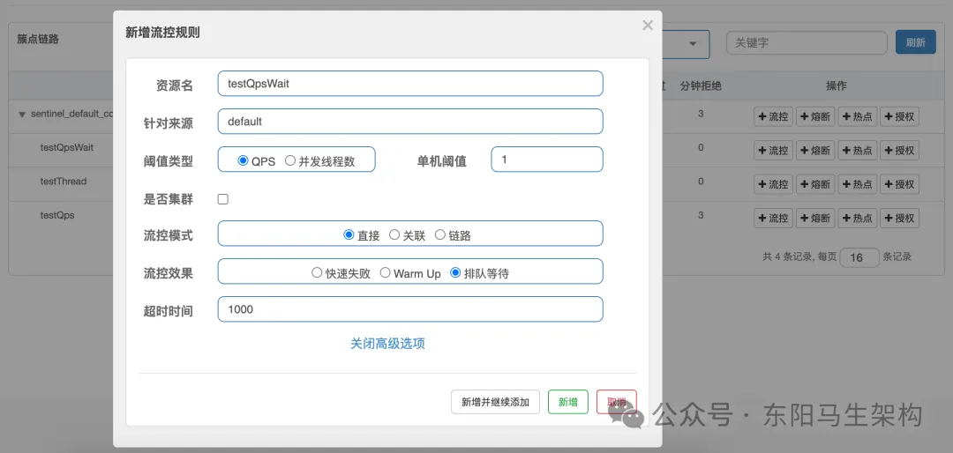The image size is (953, 453).
Task: Click the 超时时间 input field
Action: [410, 309]
